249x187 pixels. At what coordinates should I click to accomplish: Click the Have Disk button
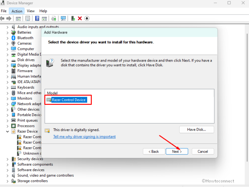[x=197, y=130]
